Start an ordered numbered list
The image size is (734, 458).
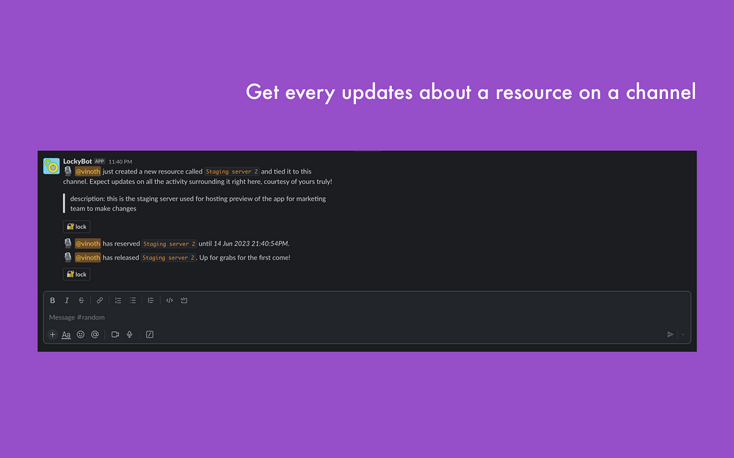[x=118, y=300]
